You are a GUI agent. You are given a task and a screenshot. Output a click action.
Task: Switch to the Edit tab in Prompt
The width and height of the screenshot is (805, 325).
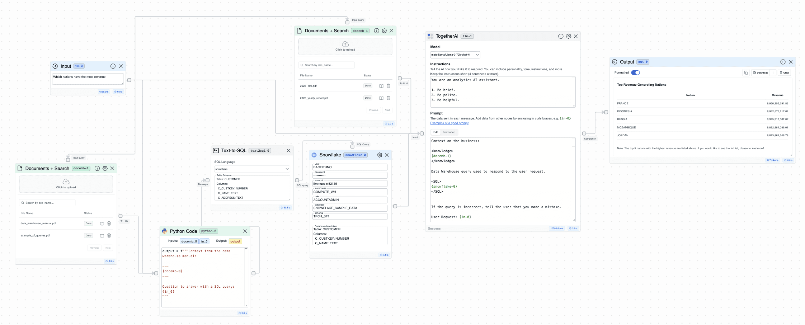tap(436, 132)
